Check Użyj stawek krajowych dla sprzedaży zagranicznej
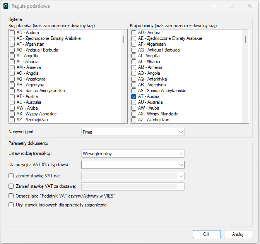The image size is (260, 244). coord(11,205)
